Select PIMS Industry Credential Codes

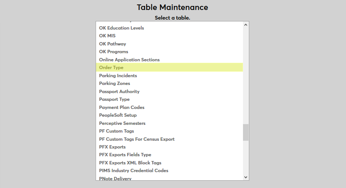coord(134,171)
